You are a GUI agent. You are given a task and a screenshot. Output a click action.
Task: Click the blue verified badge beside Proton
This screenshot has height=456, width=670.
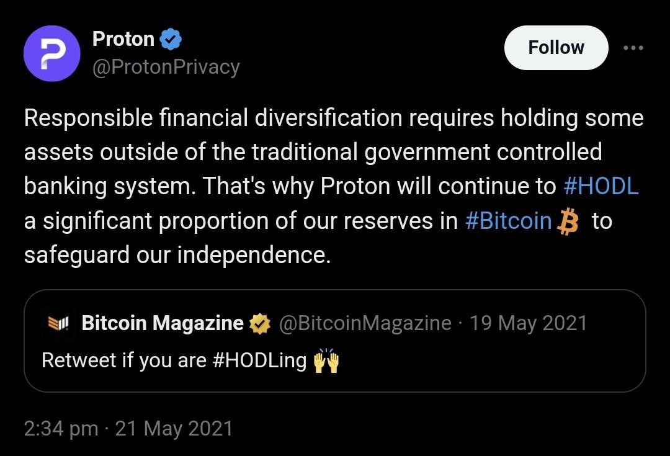click(x=171, y=40)
